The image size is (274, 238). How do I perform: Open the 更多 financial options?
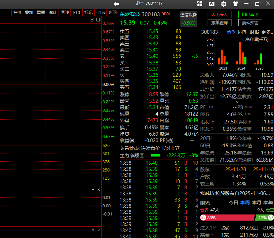pos(267,32)
